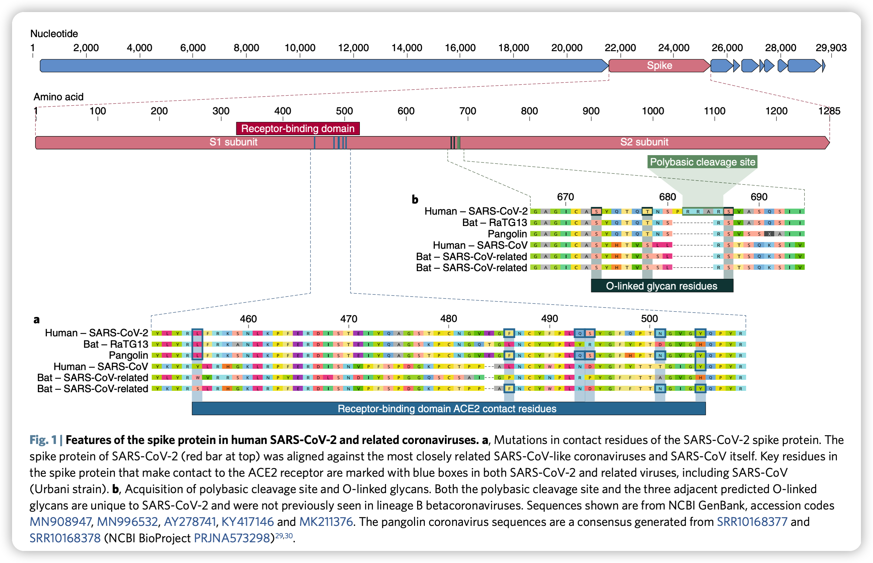Image resolution: width=873 pixels, height=563 pixels.
Task: Click the amino acid 1285 end label
Action: pos(829,111)
